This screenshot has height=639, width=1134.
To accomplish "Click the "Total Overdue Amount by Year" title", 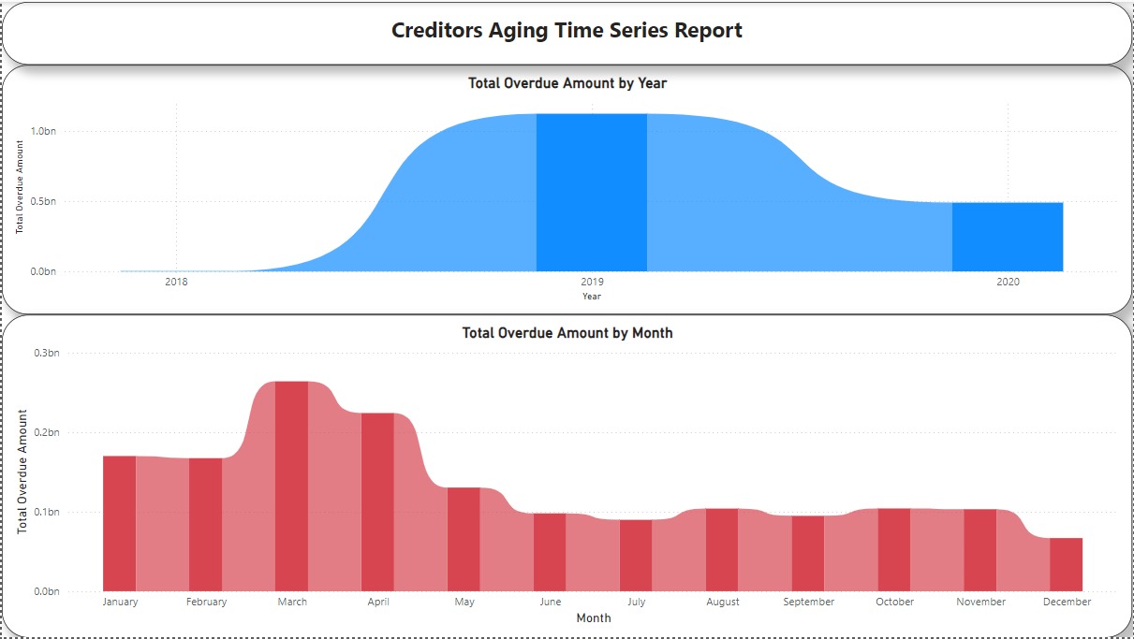I will (x=567, y=83).
